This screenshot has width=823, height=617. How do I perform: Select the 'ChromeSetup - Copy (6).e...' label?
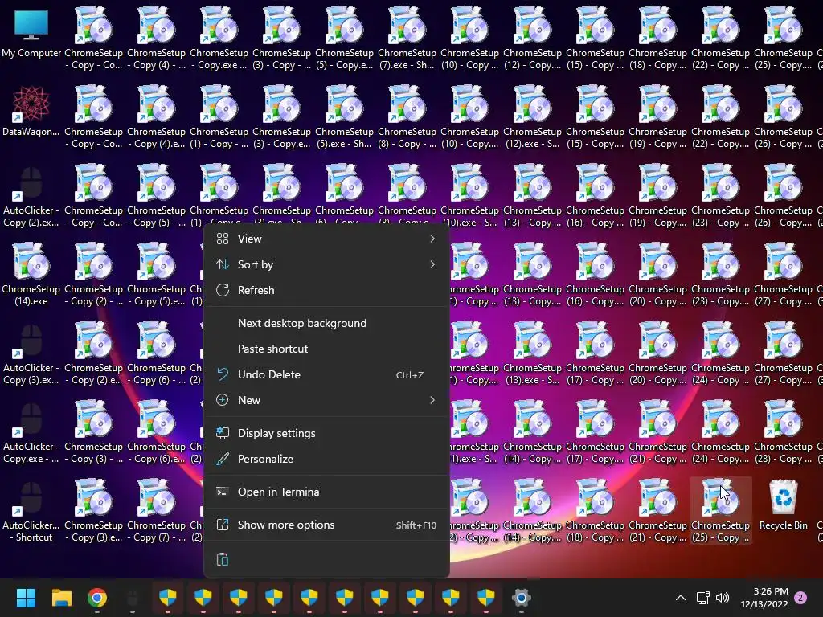coord(157,453)
